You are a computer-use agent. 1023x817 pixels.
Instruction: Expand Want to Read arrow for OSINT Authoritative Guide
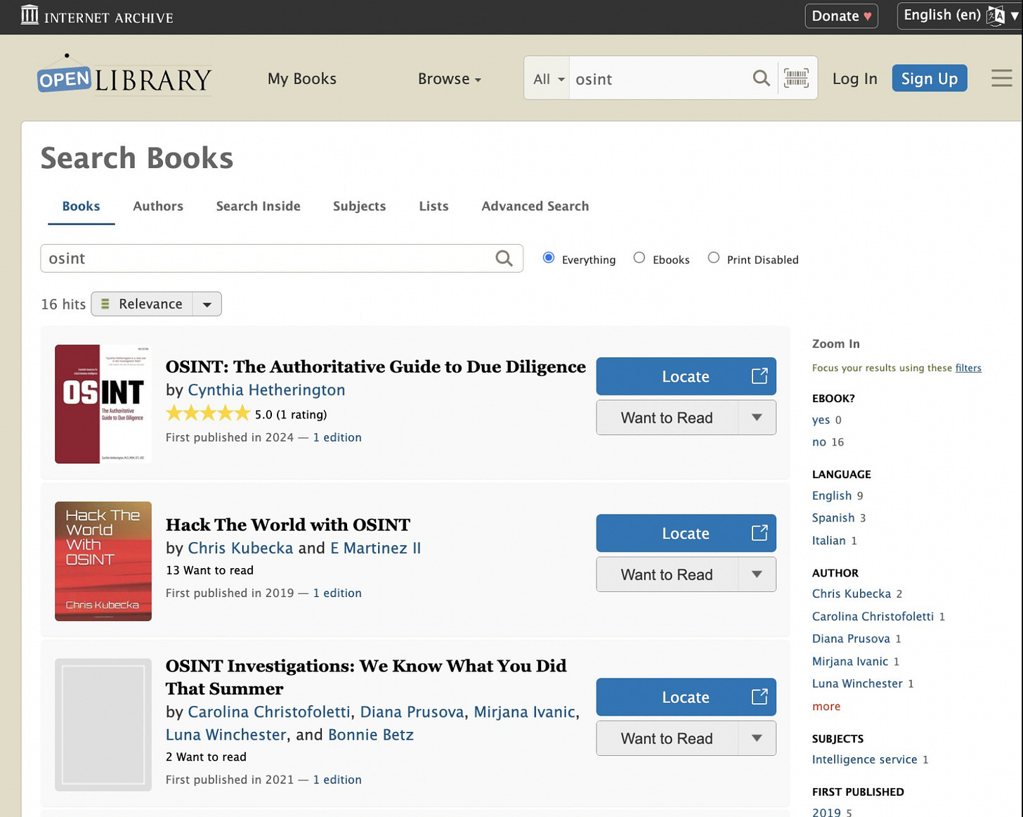coord(757,418)
